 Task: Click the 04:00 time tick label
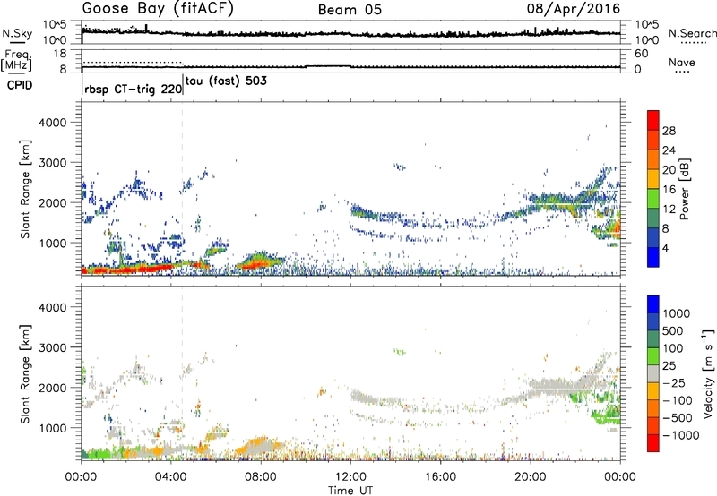click(170, 477)
